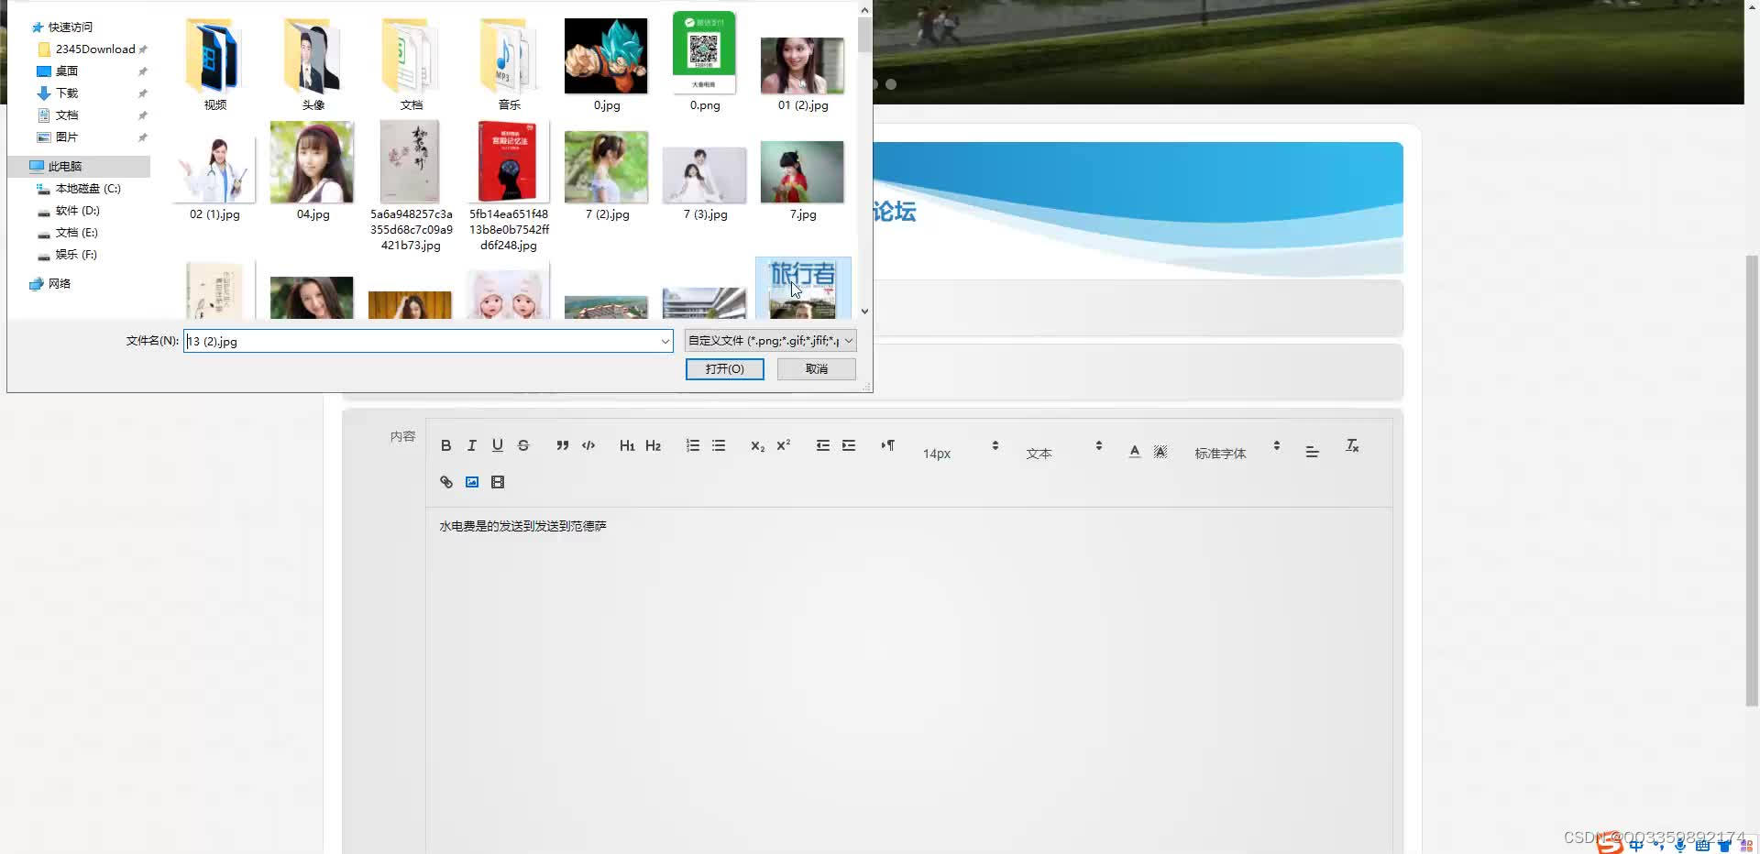Click the file list scroll-up arrow

point(864,10)
